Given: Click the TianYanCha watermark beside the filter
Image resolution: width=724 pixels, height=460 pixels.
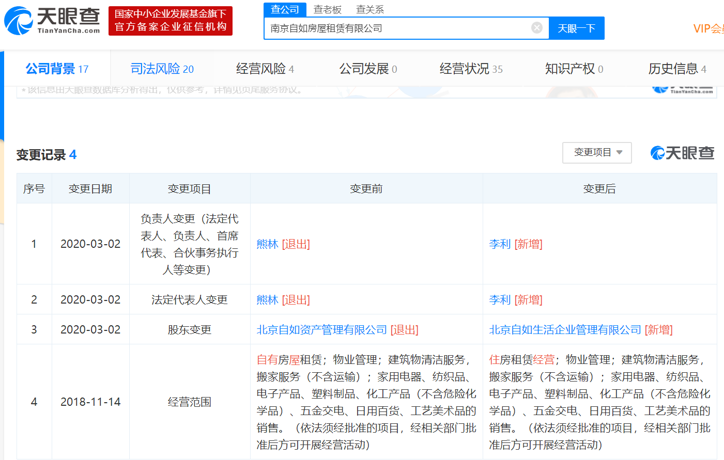Looking at the screenshot, I should point(682,153).
